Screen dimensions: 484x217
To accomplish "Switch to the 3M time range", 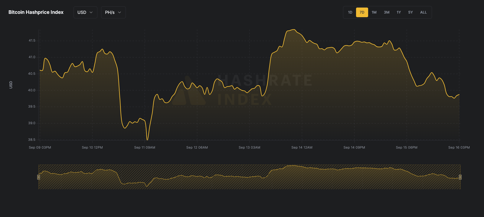I will coord(387,12).
